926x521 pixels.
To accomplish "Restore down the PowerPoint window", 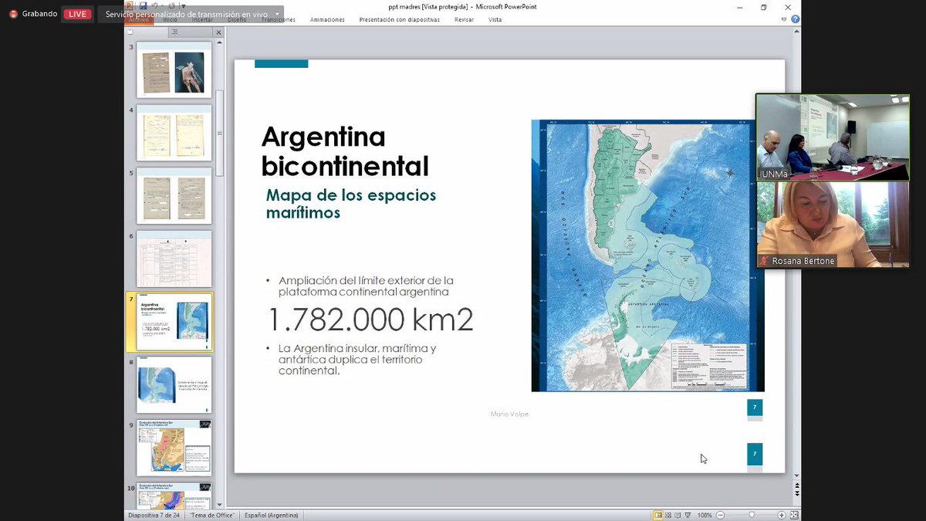I will [x=764, y=6].
